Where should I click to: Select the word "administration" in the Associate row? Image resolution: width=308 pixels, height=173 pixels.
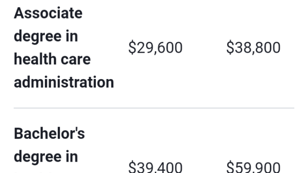point(64,82)
